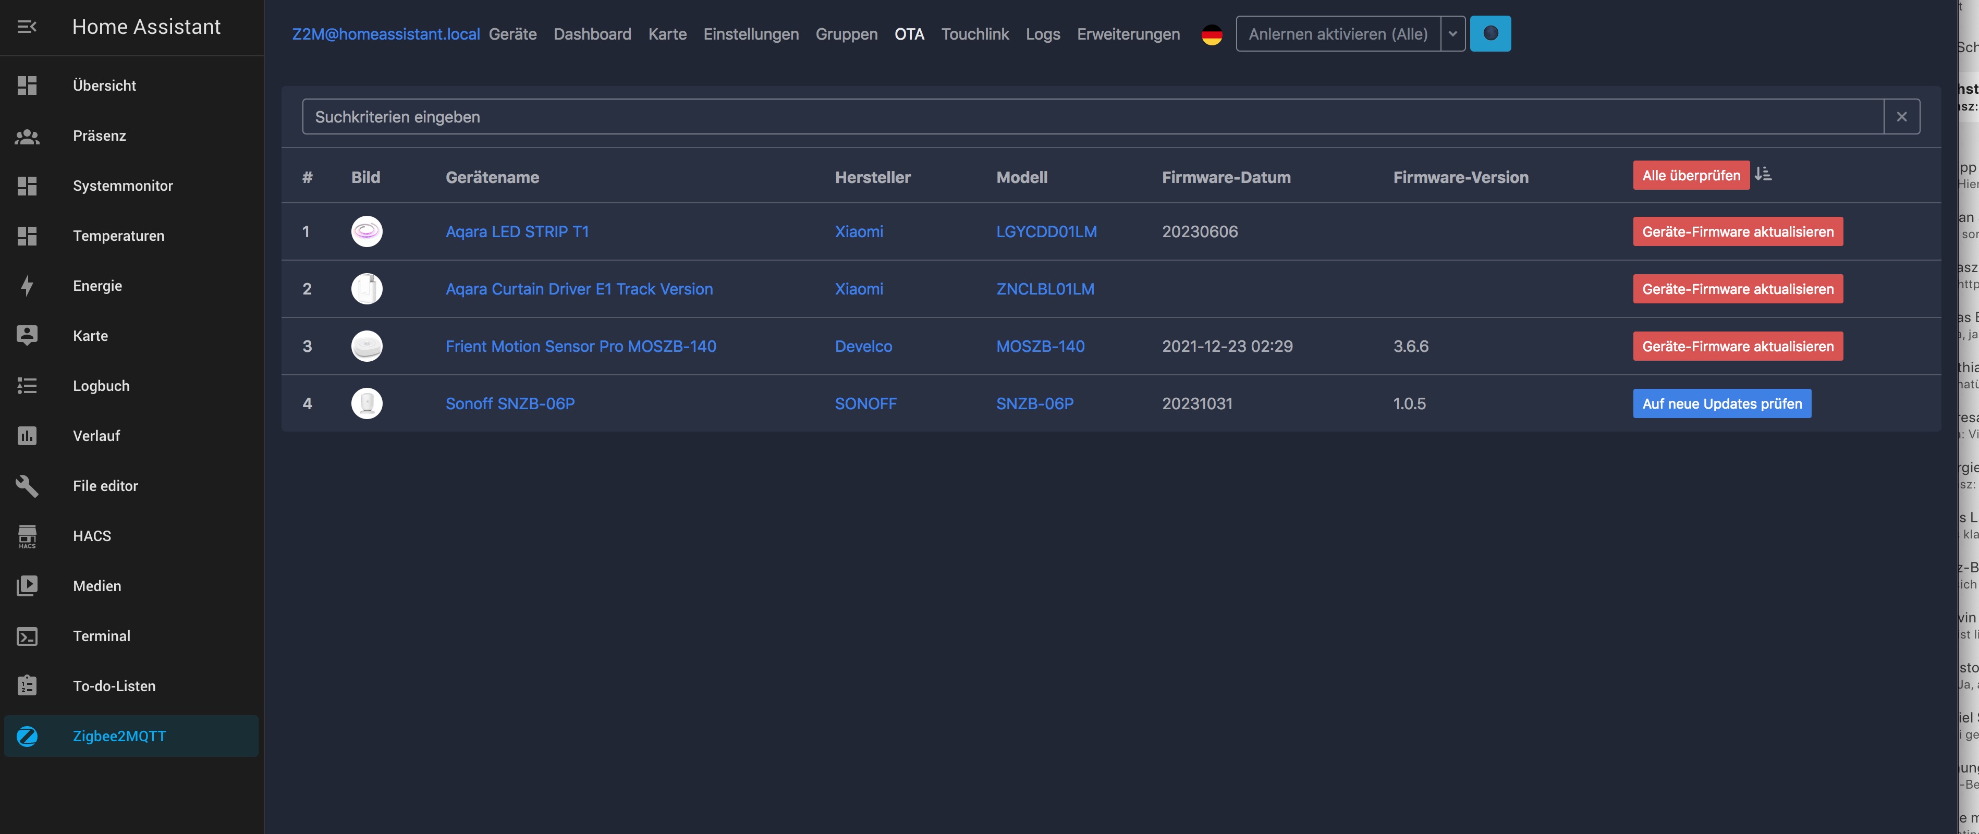
Task: Open the File editor wrench icon
Action: point(27,486)
